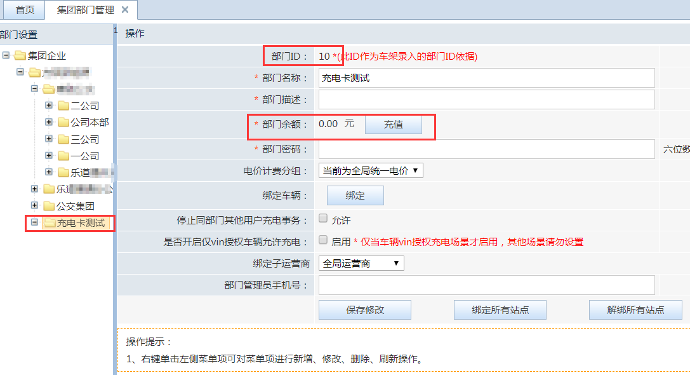690x375 pixels.
Task: Click the 操作提示 heading text
Action: click(x=149, y=341)
